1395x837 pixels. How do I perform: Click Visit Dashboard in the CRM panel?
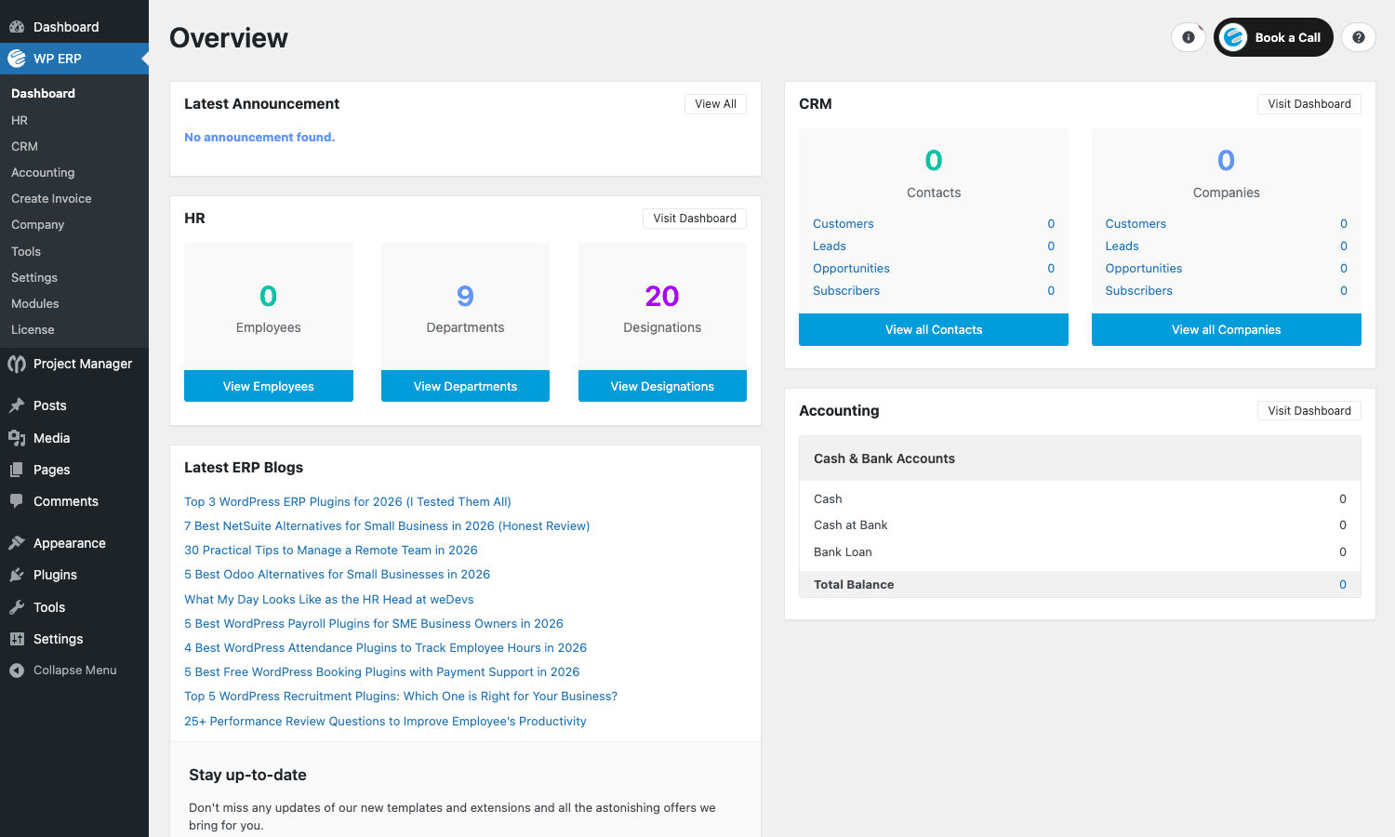pyautogui.click(x=1309, y=104)
